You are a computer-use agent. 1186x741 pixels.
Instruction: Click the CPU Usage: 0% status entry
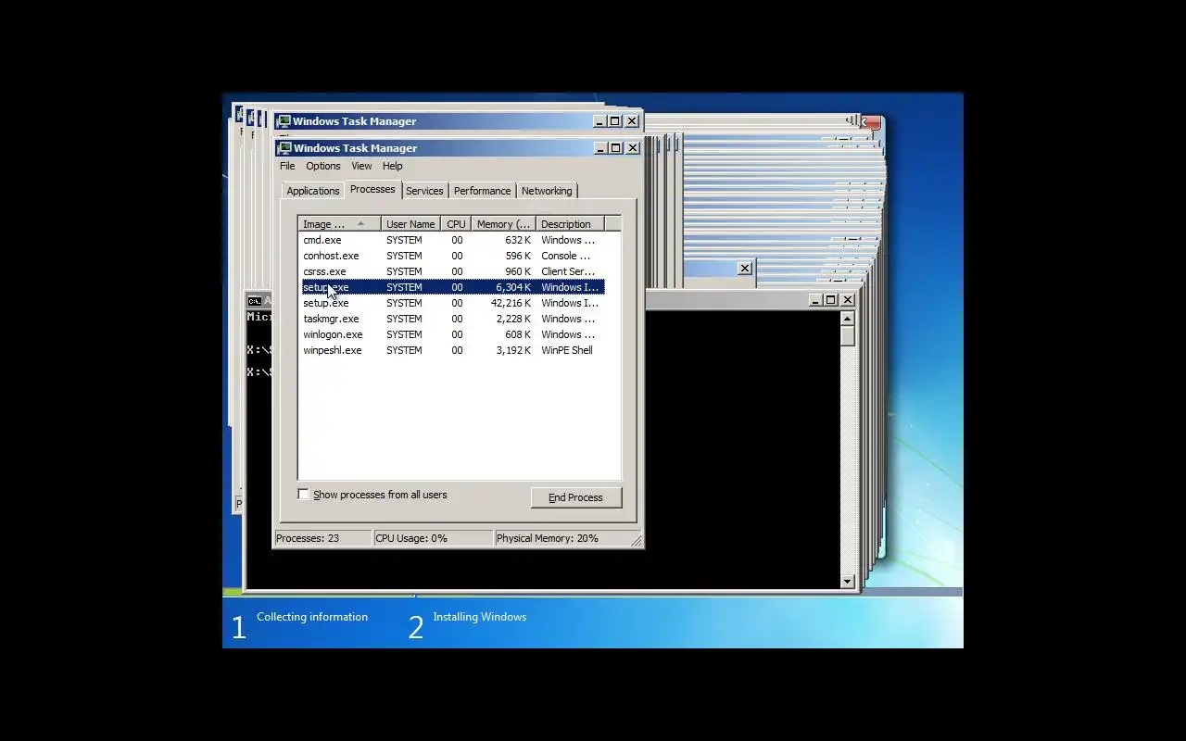(432, 538)
